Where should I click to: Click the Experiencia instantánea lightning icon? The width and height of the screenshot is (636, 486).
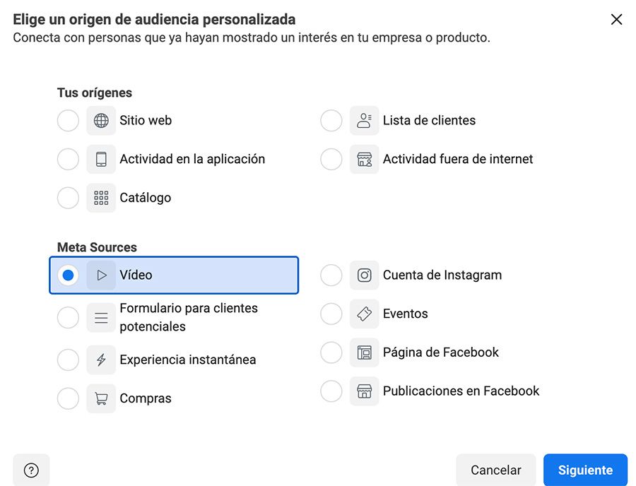tap(101, 360)
